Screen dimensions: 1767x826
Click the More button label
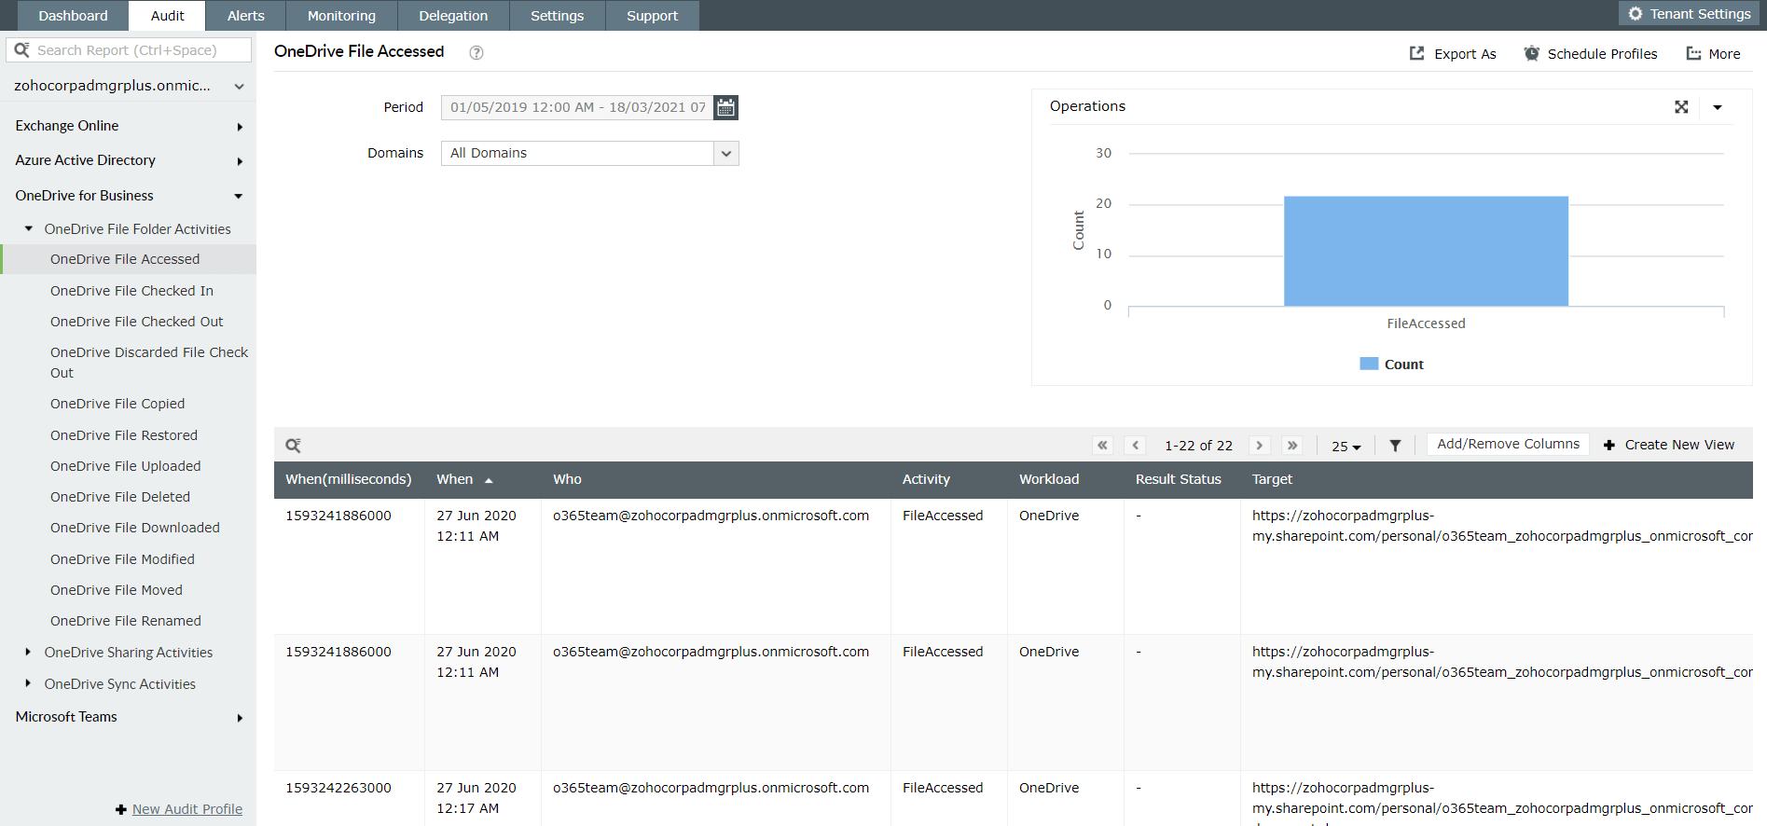click(1724, 54)
